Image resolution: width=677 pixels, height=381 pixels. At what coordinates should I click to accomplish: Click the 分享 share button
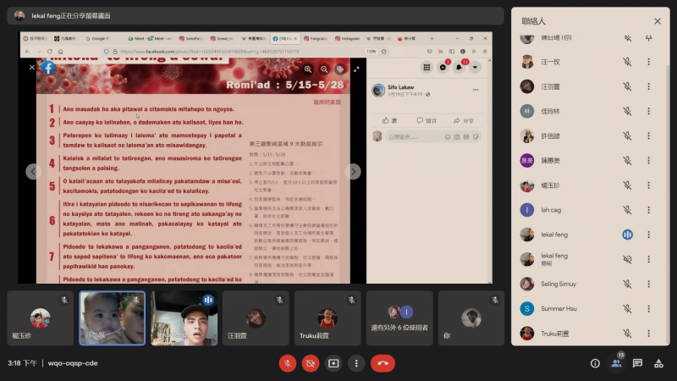[463, 120]
